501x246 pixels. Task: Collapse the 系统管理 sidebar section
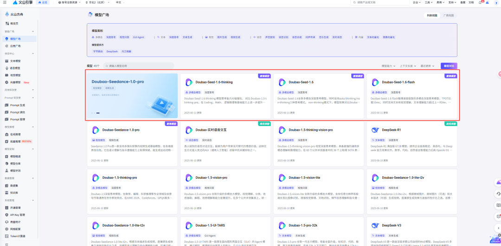click(x=33, y=201)
